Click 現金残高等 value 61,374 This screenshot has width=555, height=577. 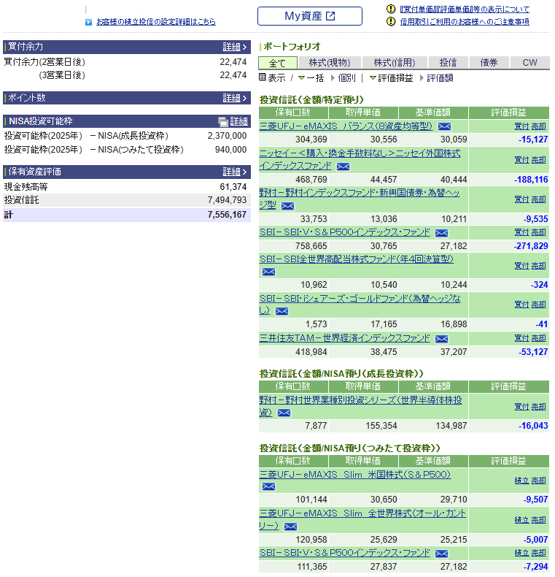[x=233, y=187]
